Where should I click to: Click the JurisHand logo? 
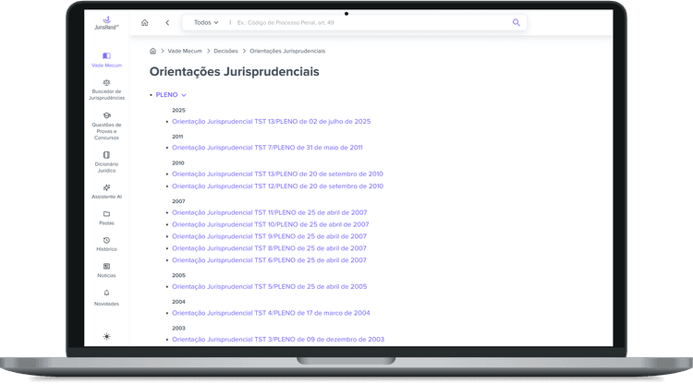pos(106,23)
